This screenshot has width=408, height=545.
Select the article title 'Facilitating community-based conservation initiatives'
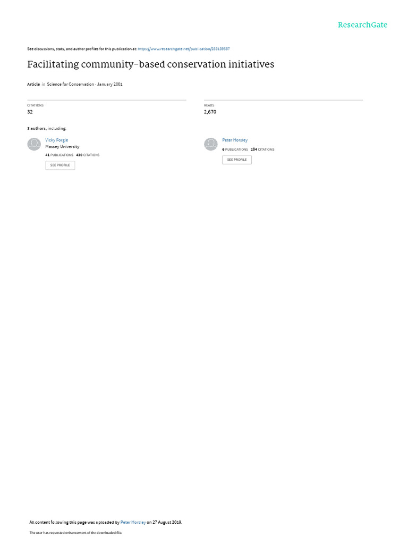coord(150,64)
